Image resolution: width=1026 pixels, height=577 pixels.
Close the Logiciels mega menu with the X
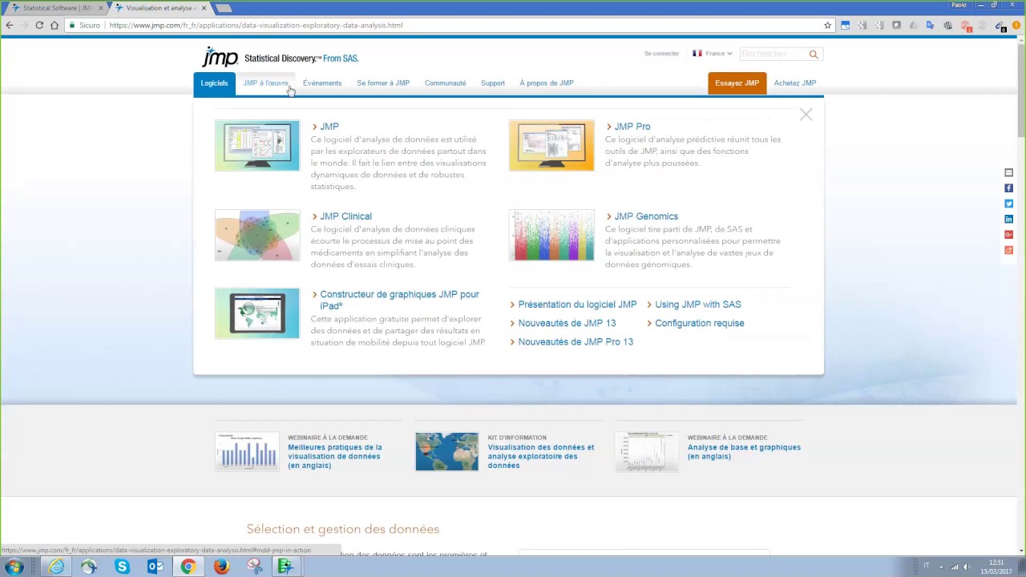tap(806, 115)
